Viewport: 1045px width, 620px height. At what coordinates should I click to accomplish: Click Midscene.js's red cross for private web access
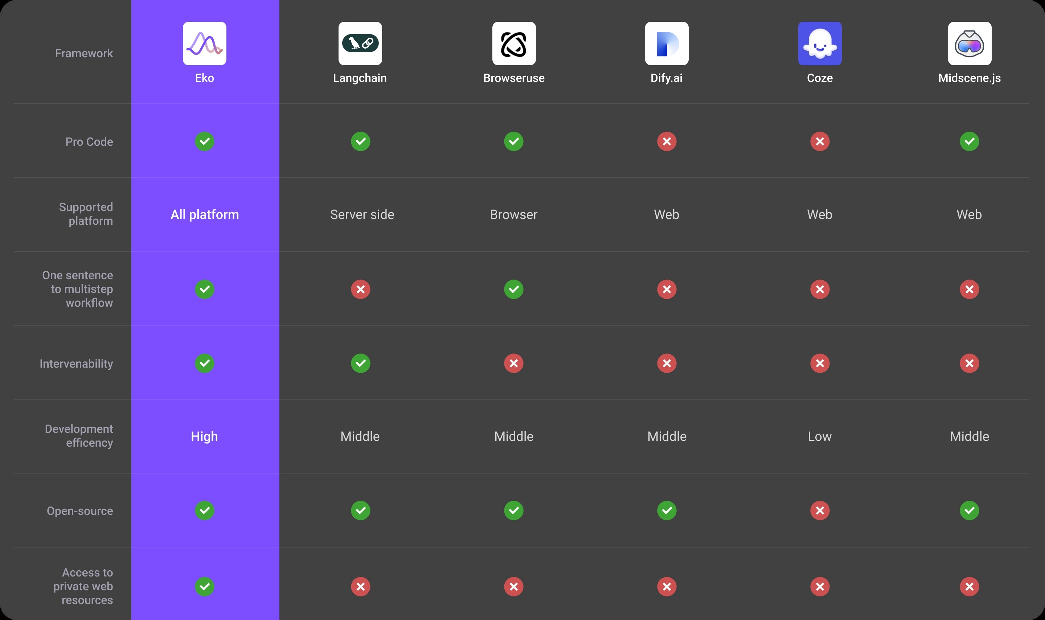pyautogui.click(x=969, y=586)
